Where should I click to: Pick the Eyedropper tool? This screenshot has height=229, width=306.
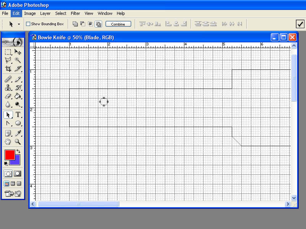pos(18,133)
